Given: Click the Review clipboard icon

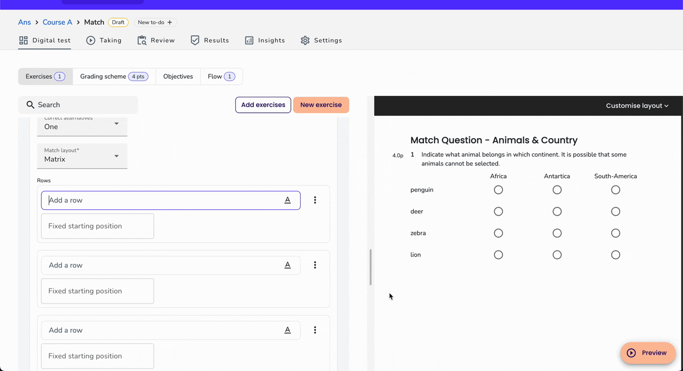Looking at the screenshot, I should click(x=142, y=40).
